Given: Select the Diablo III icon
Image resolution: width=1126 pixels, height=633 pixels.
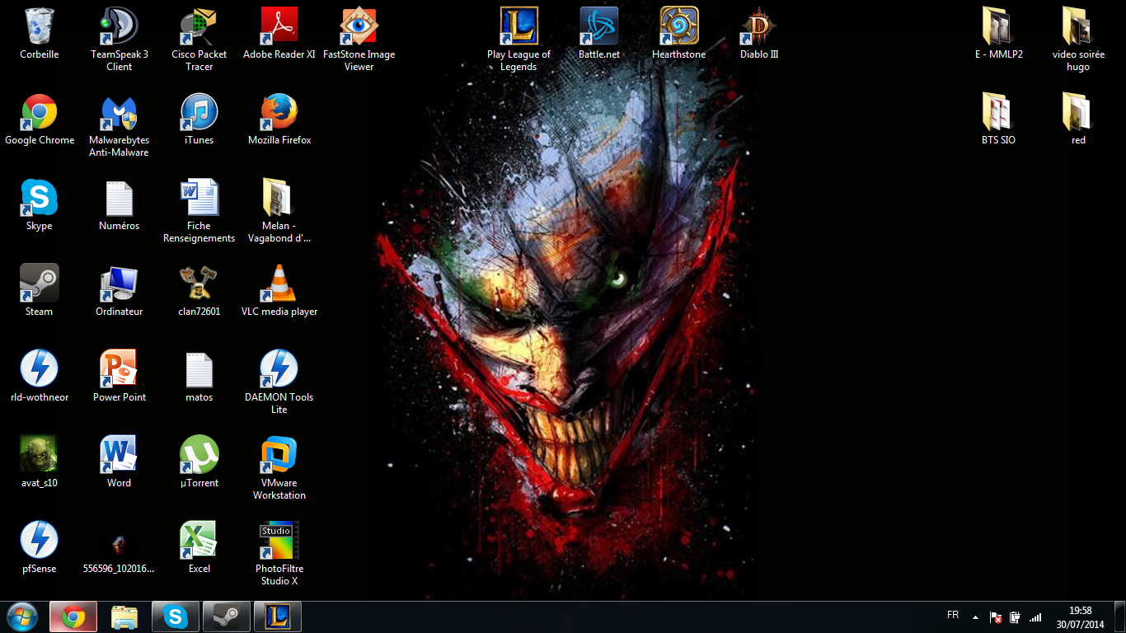Looking at the screenshot, I should tap(758, 26).
